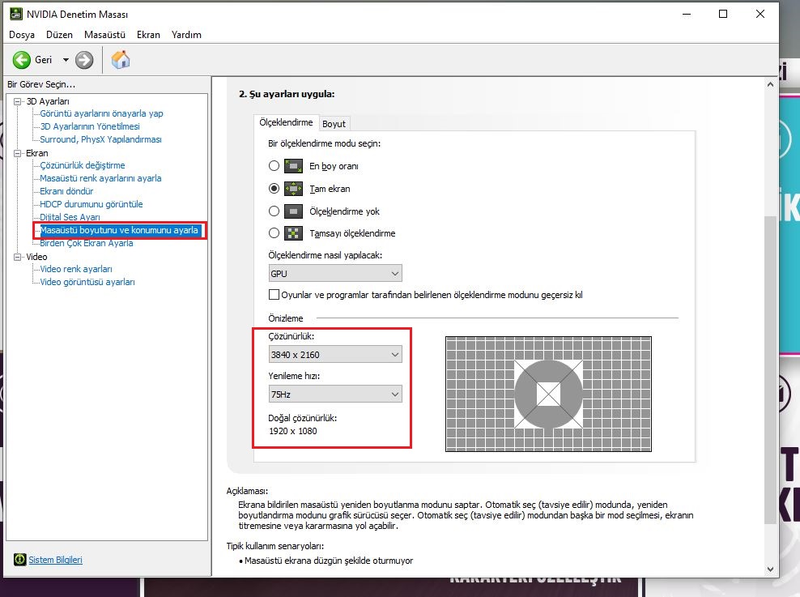Open Birden Çok Ekran Ayarla
This screenshot has height=597, width=800.
(86, 243)
